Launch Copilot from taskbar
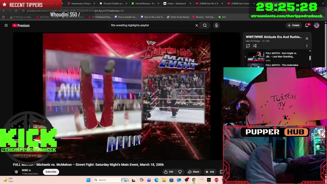This screenshot has height=184, width=327. point(142,180)
